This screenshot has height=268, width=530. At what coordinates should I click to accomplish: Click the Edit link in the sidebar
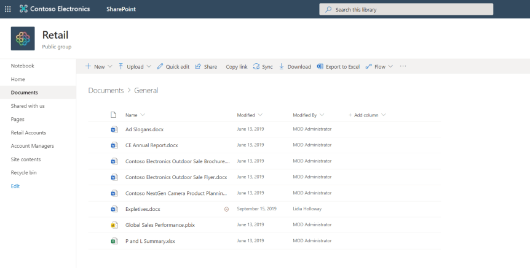pyautogui.click(x=15, y=186)
